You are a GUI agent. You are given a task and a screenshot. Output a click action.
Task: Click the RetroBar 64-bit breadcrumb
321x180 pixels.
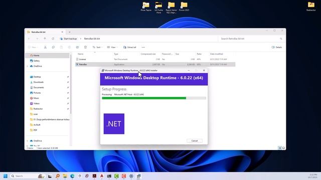pos(92,38)
